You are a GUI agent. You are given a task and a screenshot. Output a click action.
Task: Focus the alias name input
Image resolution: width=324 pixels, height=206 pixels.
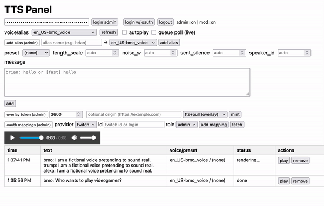point(71,43)
